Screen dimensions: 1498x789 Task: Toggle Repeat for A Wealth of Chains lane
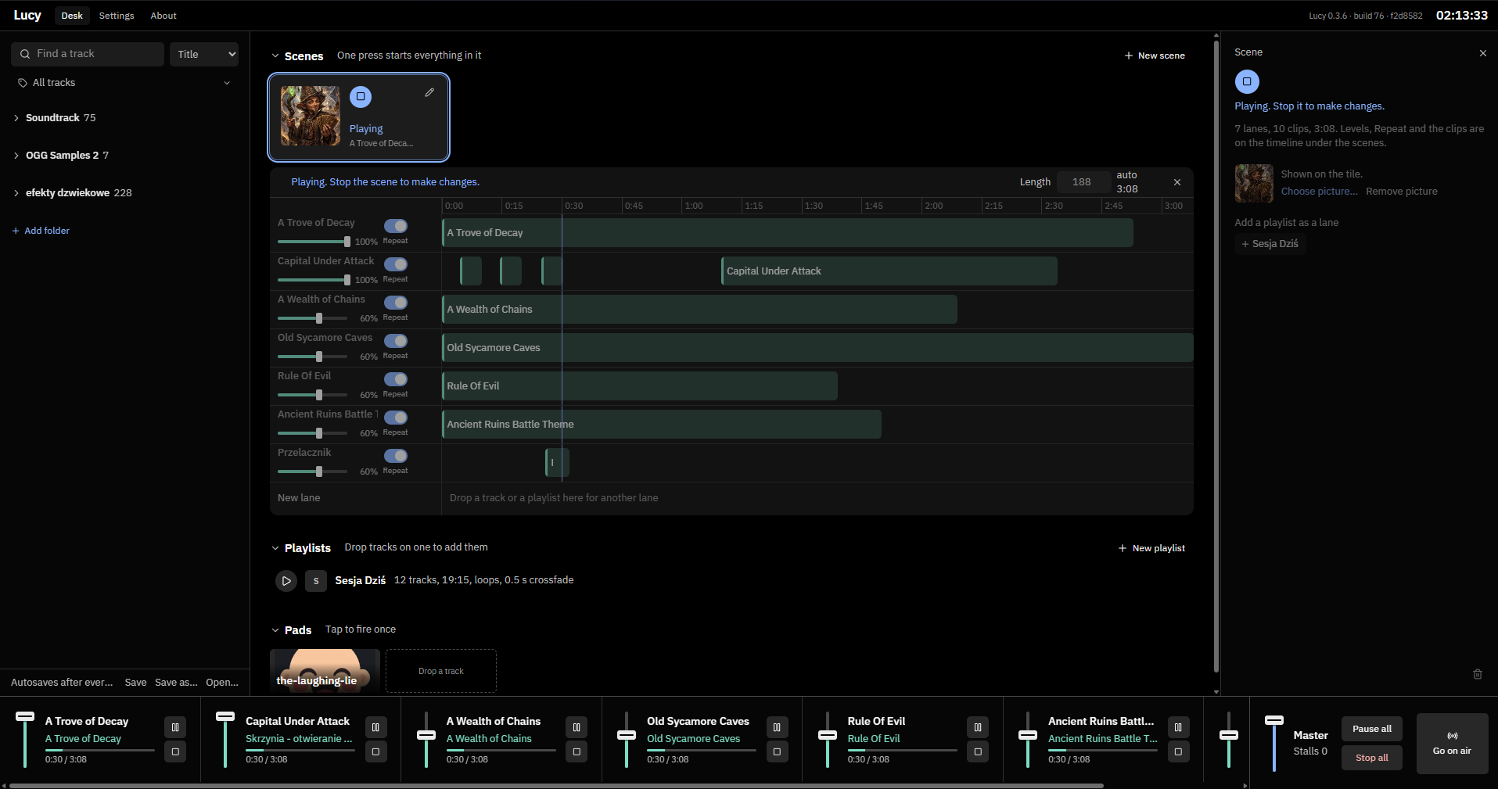coord(396,303)
